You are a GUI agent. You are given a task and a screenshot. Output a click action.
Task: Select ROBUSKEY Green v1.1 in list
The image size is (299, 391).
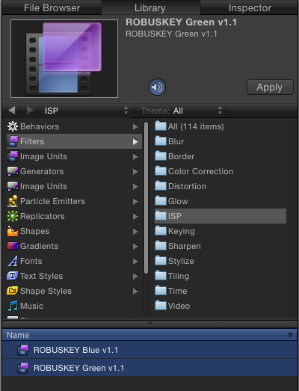pos(149,368)
